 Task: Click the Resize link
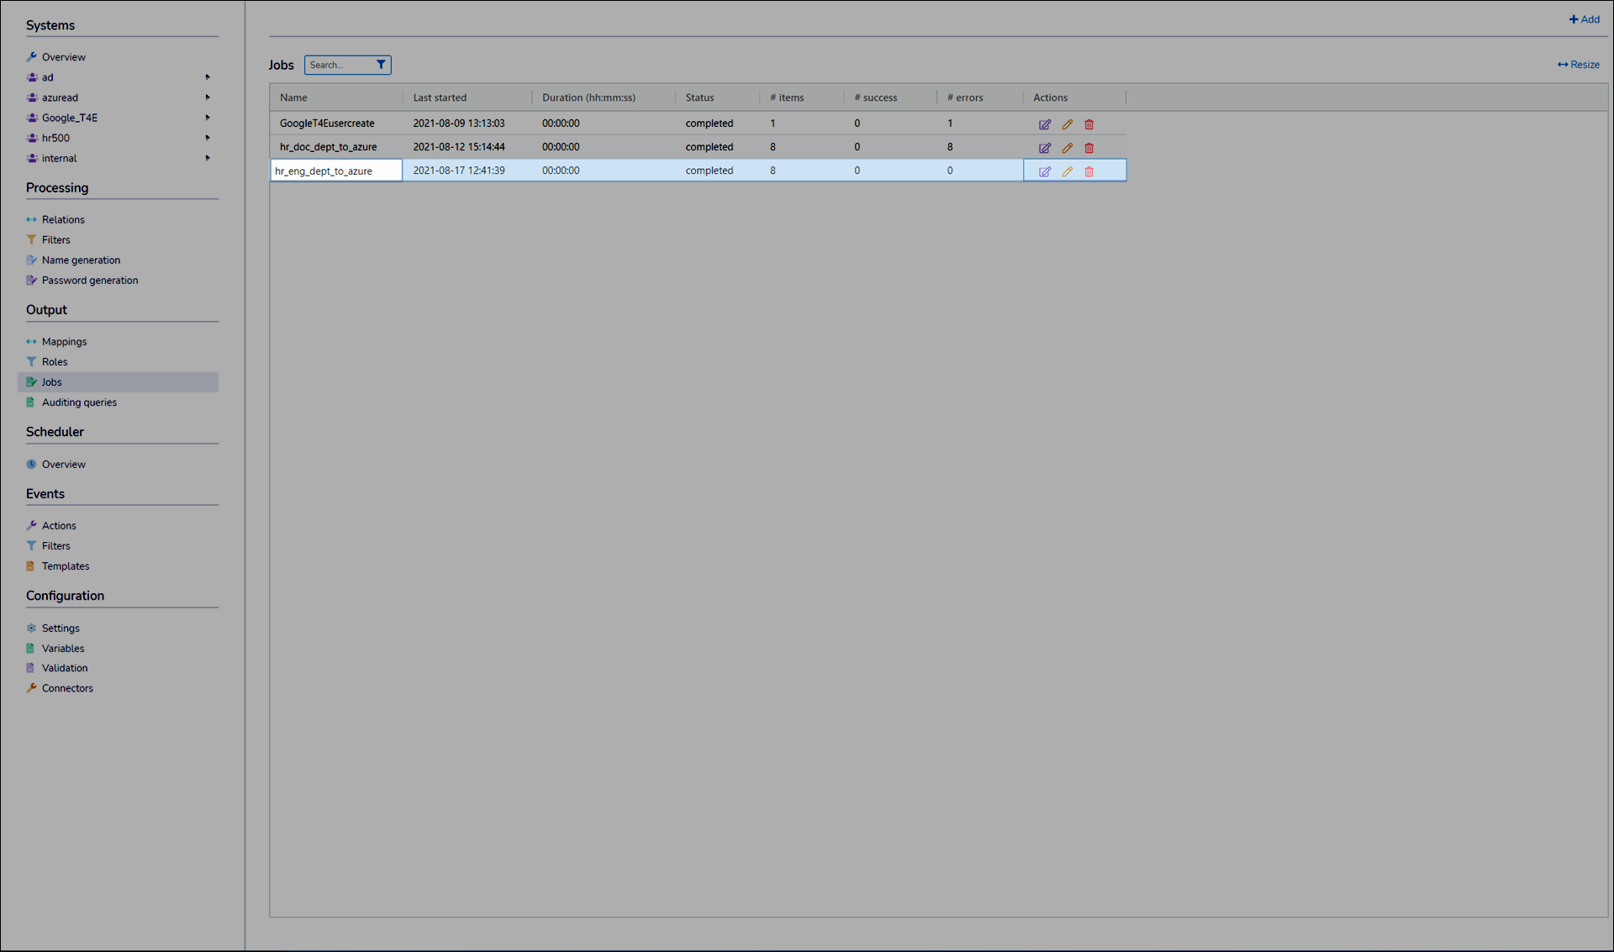point(1578,65)
